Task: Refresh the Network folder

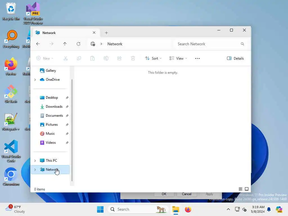Action: point(78,44)
